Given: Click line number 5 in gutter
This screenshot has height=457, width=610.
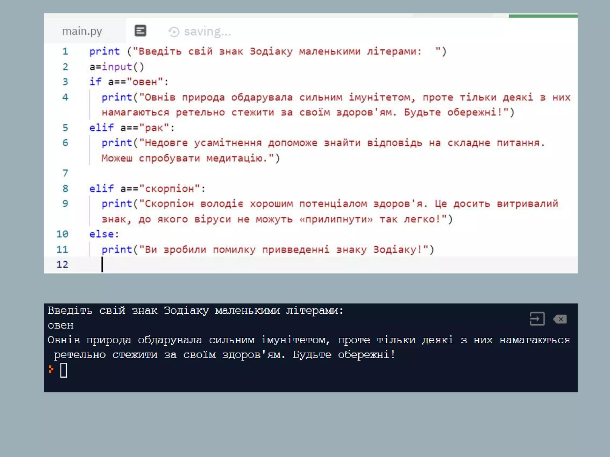Looking at the screenshot, I should click(x=65, y=128).
